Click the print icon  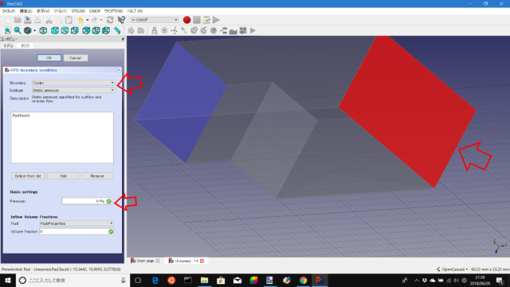tap(37, 20)
